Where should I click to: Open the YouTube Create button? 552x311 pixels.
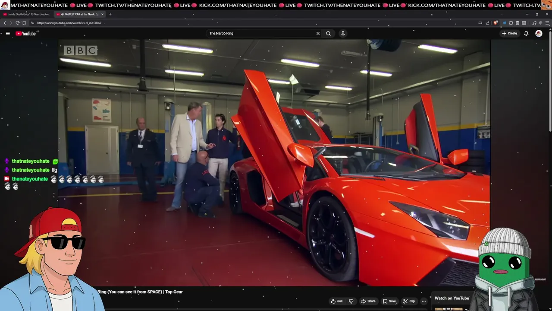509,33
